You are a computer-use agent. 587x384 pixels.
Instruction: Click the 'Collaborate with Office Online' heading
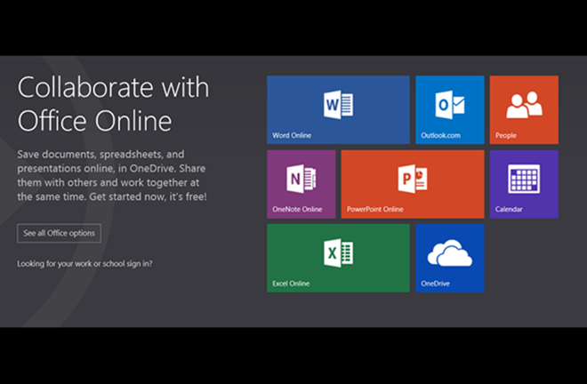tap(113, 103)
